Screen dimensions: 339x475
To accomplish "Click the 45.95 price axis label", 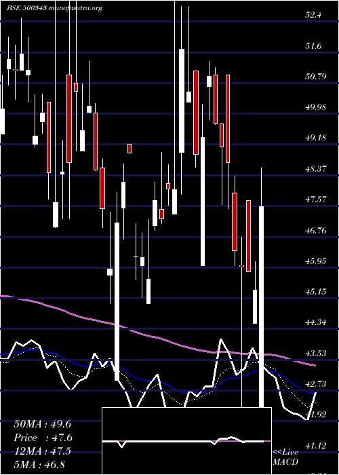I will pyautogui.click(x=316, y=261).
